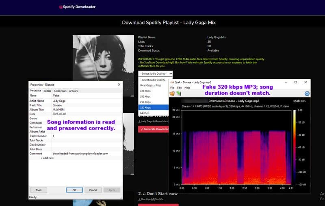
Task: Switch to the ReplayGain tab in Properties
Action: (x=60, y=91)
